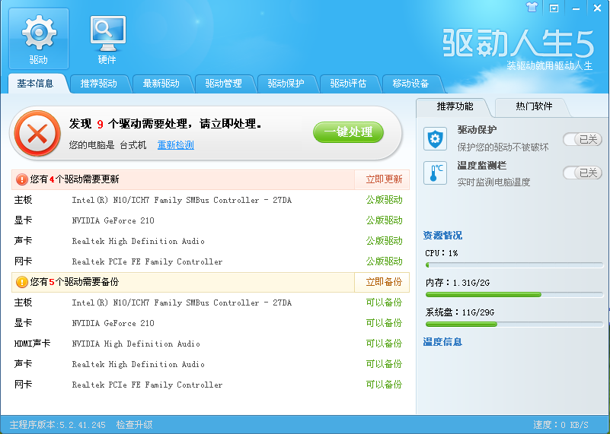This screenshot has width=610, height=434.
Task: Select the NVIDIA High Definition Audio backup row
Action: pos(210,344)
